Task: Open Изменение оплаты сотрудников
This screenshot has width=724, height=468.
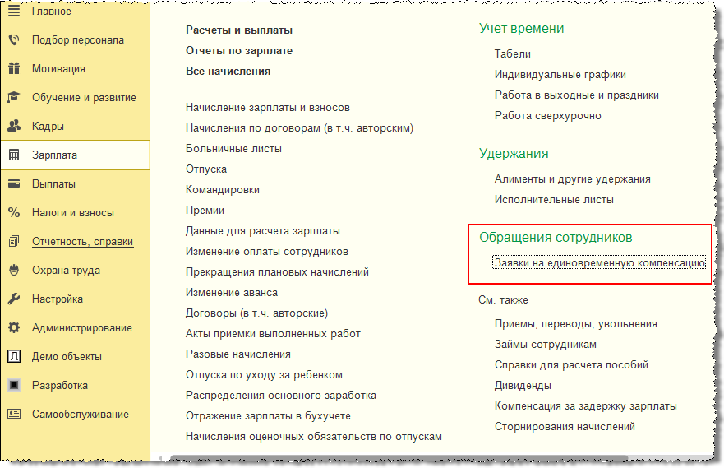Action: click(266, 252)
